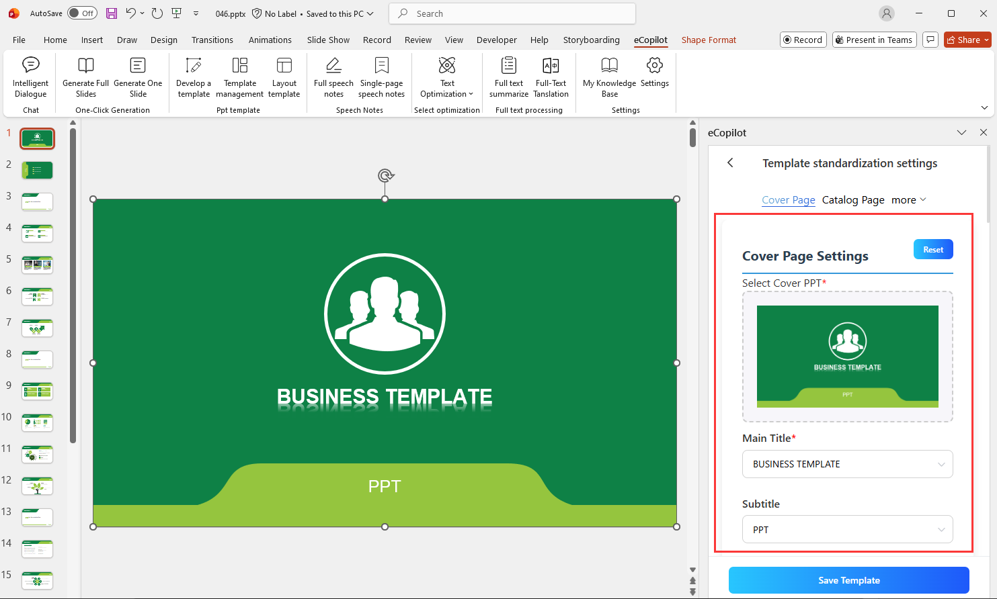Expand the Subtitle dropdown
The image size is (997, 599).
click(x=941, y=529)
